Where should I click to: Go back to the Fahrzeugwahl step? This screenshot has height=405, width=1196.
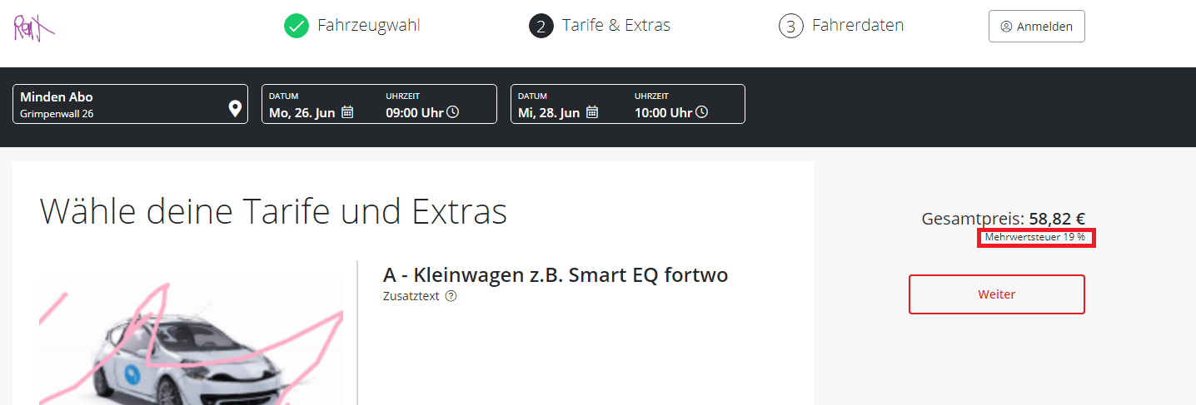point(368,26)
